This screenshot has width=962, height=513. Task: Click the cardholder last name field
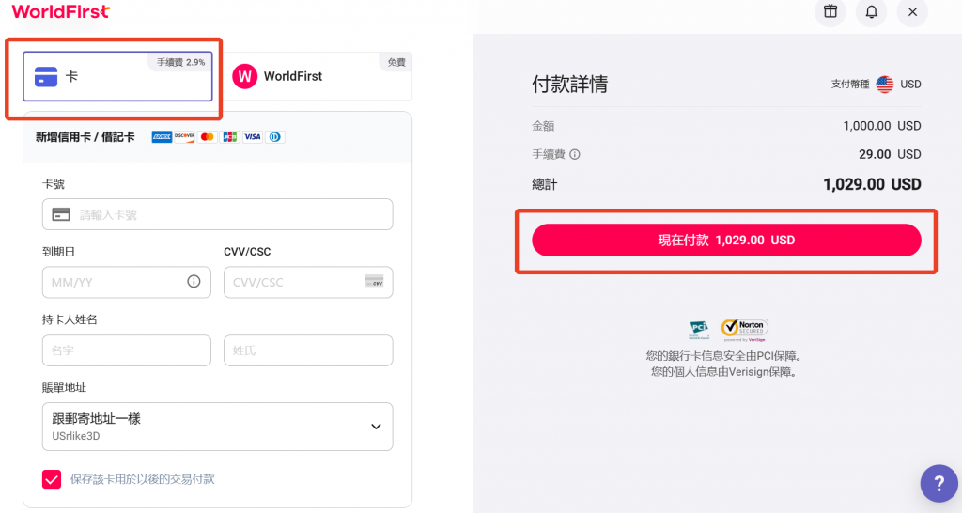pyautogui.click(x=308, y=350)
